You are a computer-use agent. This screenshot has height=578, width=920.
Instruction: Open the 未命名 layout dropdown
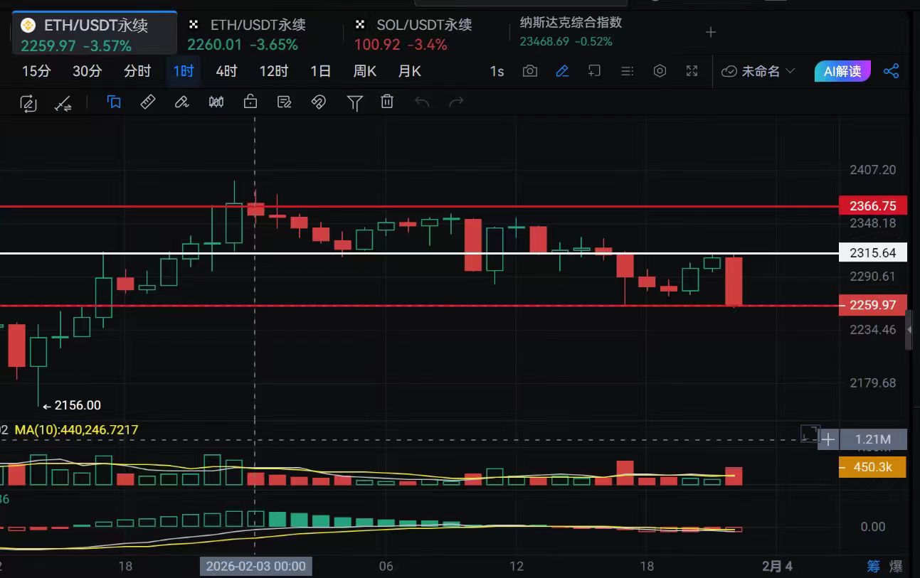point(758,71)
